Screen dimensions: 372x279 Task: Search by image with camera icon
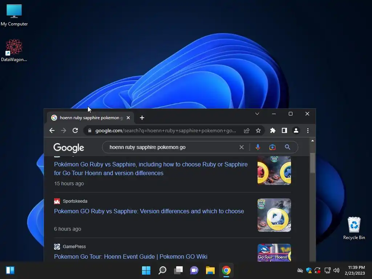click(x=272, y=147)
